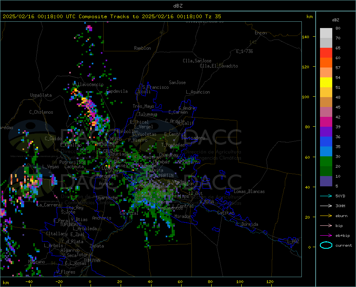Screen dimensions: 356x287
Task: Click the 'dBZ' title at top center
Action: click(x=178, y=6)
